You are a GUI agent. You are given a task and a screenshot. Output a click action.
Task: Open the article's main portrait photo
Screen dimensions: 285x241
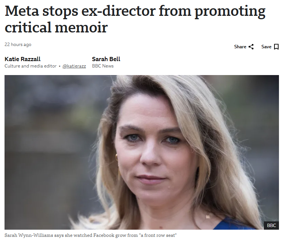coord(142,152)
